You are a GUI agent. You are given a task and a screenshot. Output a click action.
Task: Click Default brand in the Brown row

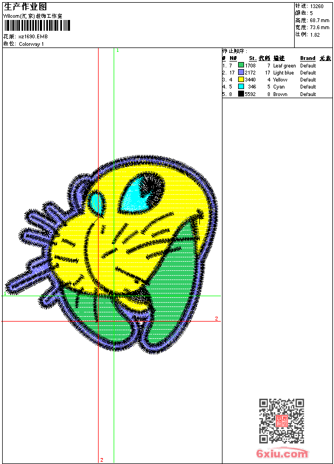click(308, 94)
